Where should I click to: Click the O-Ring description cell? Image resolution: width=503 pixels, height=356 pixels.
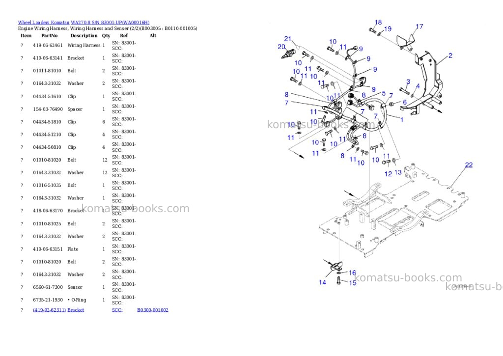(x=77, y=300)
